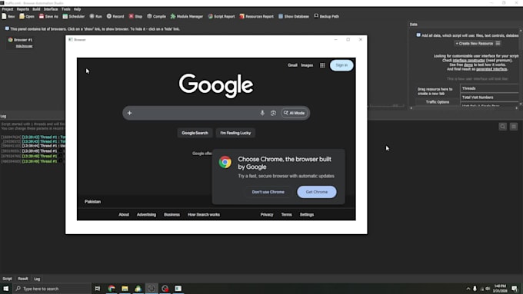Screen dimensions: 523x294
Task: Open the Help menu
Action: [x=77, y=9]
